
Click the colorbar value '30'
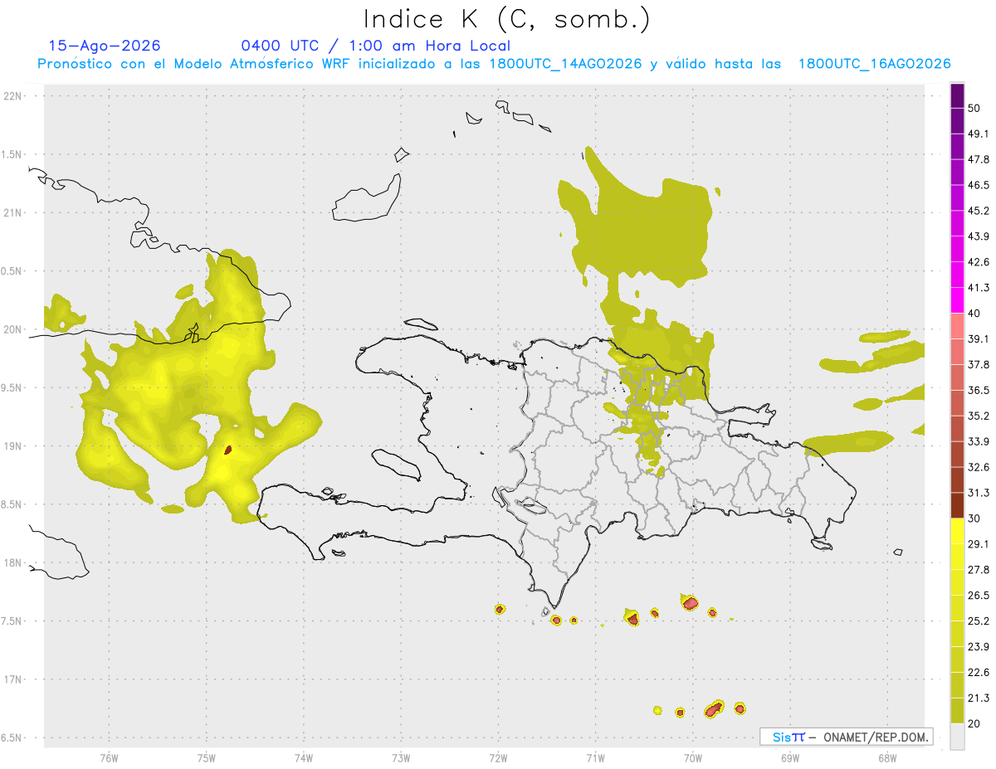point(974,518)
